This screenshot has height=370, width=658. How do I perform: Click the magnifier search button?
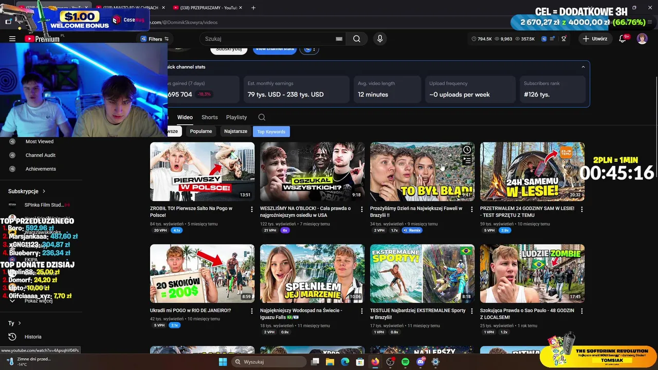[x=357, y=39]
